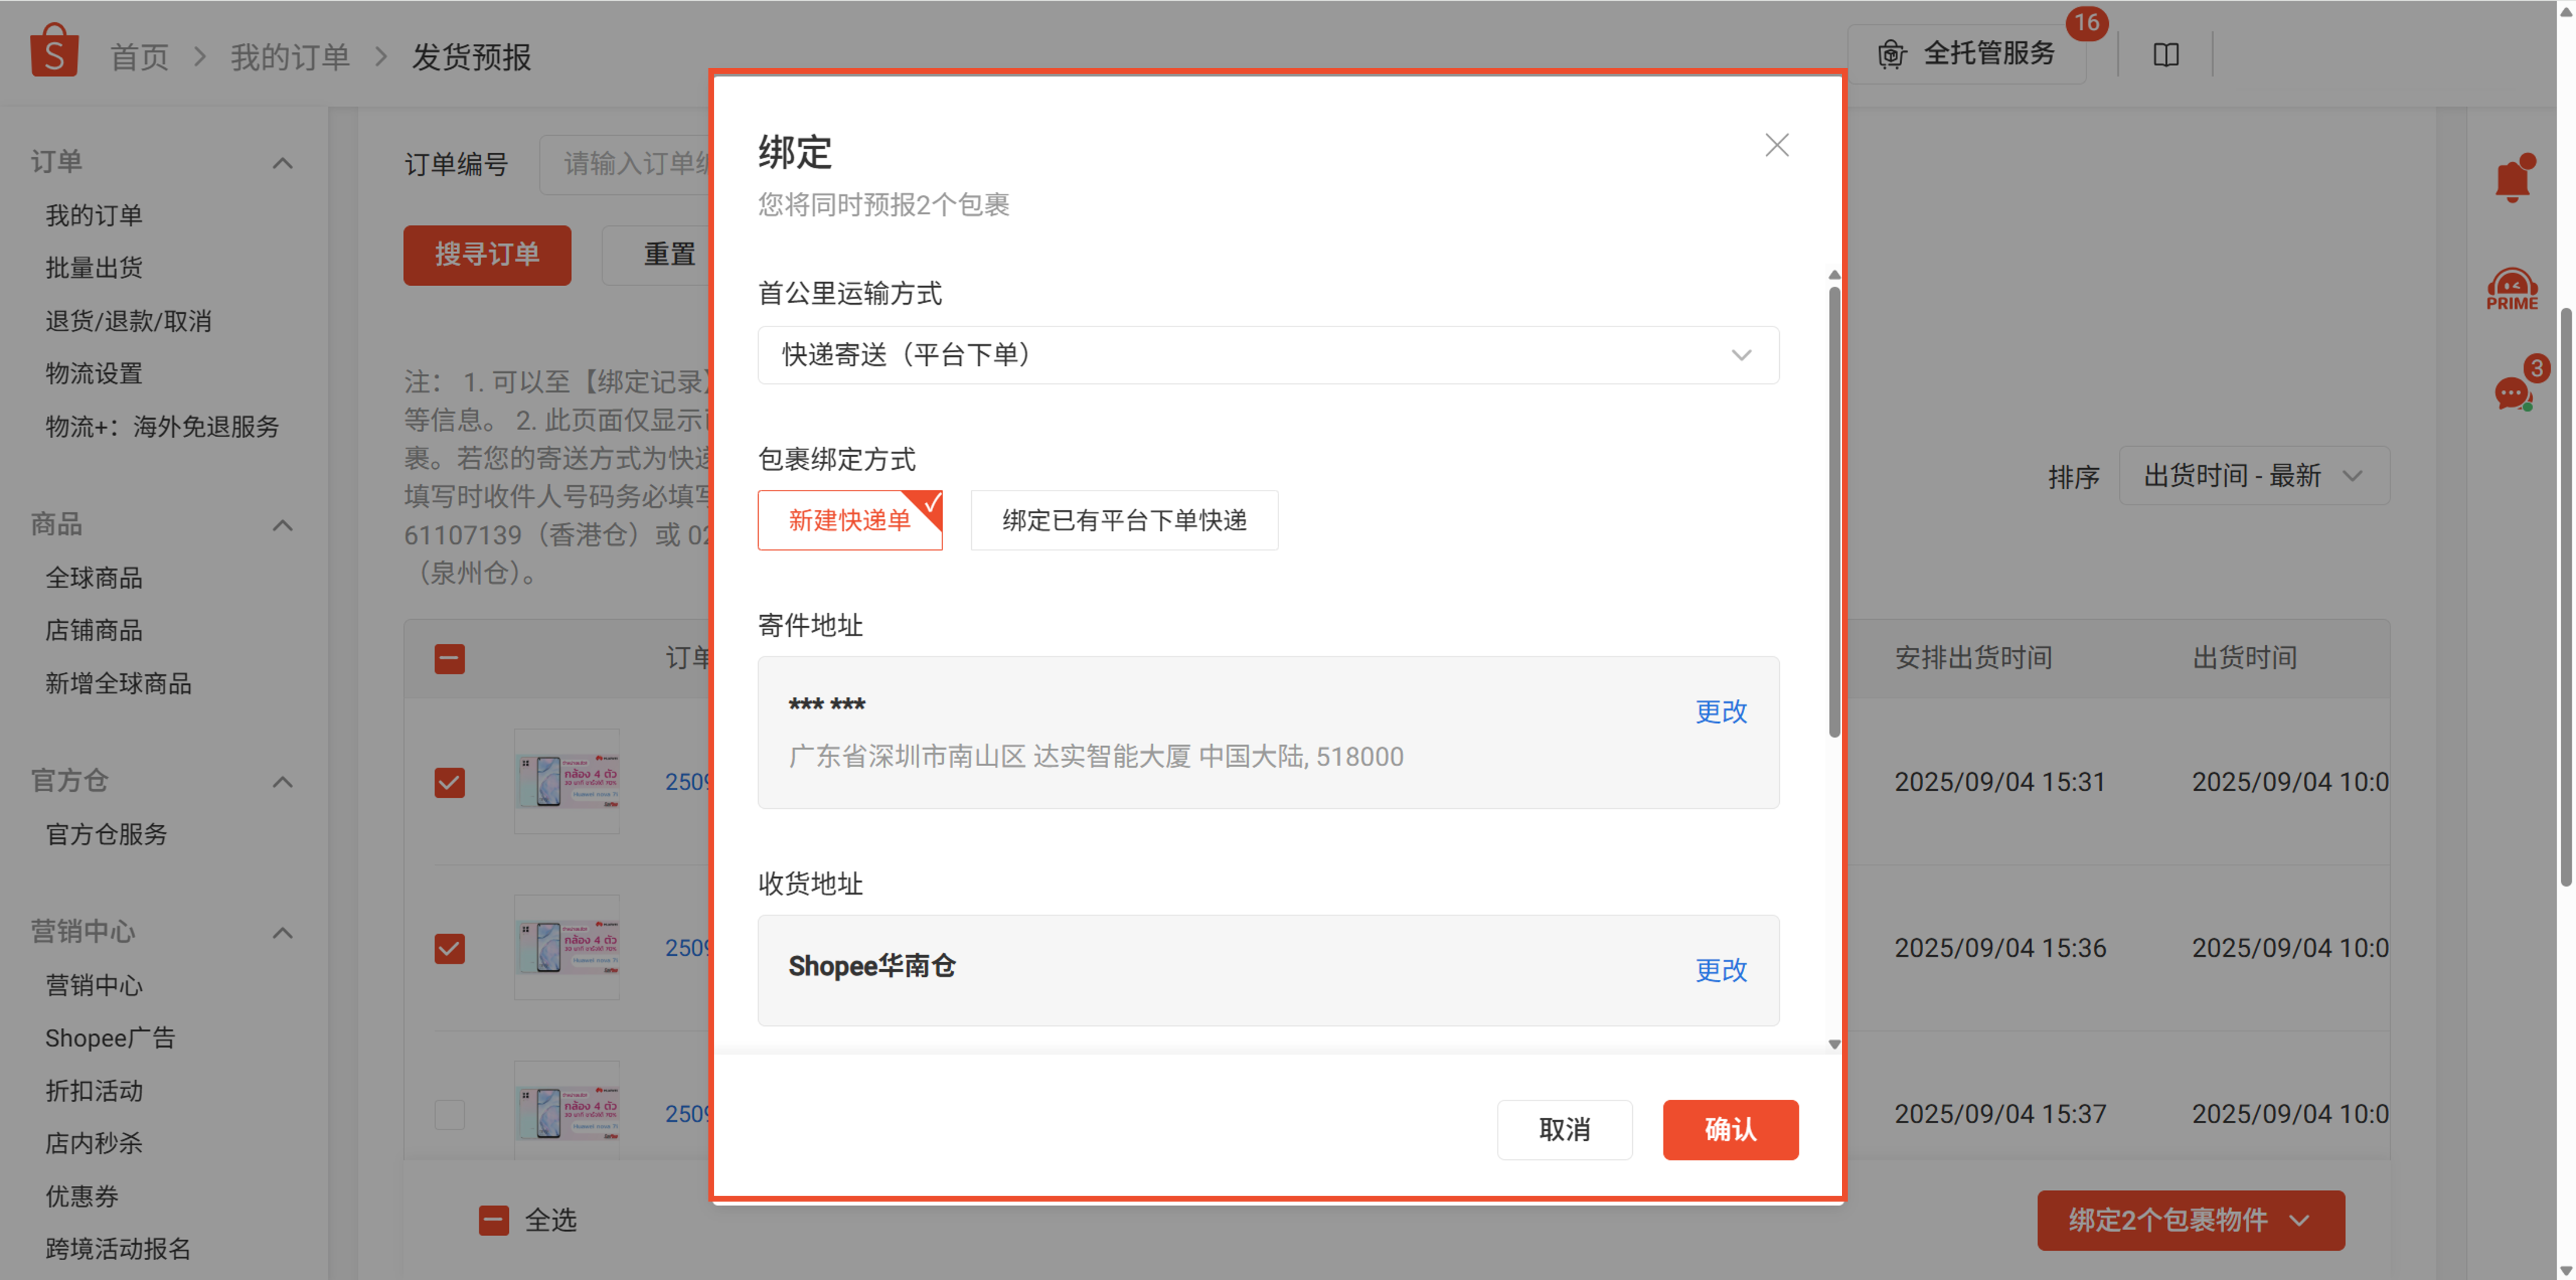Click 更改 for the 寄件地址
The image size is (2576, 1280).
point(1720,712)
